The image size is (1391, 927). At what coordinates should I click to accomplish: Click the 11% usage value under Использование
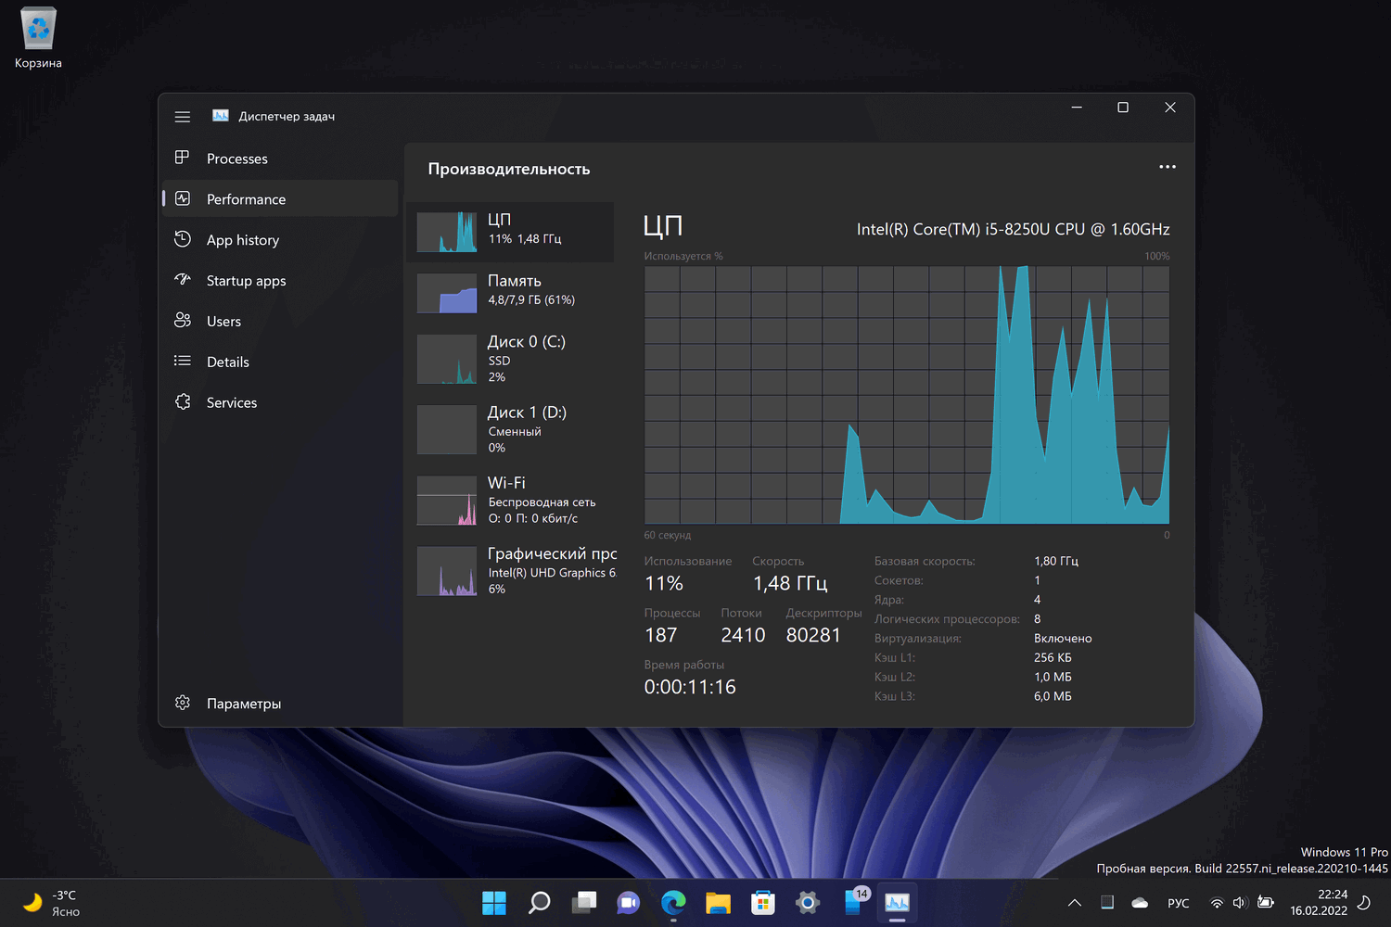[664, 583]
